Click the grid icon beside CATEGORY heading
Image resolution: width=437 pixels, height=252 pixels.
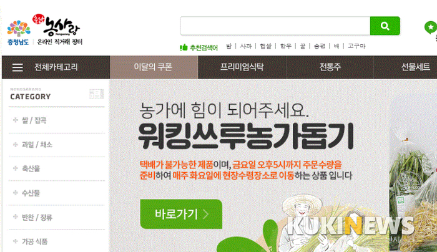96,94
